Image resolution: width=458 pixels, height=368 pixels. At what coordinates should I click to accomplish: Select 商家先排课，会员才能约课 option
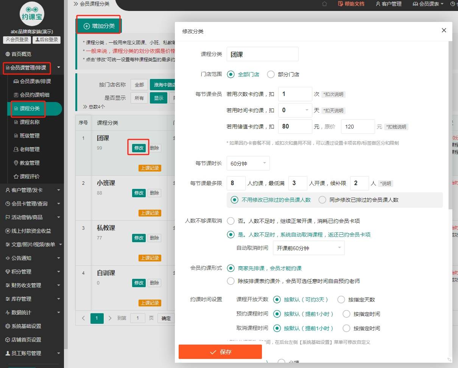264,268
